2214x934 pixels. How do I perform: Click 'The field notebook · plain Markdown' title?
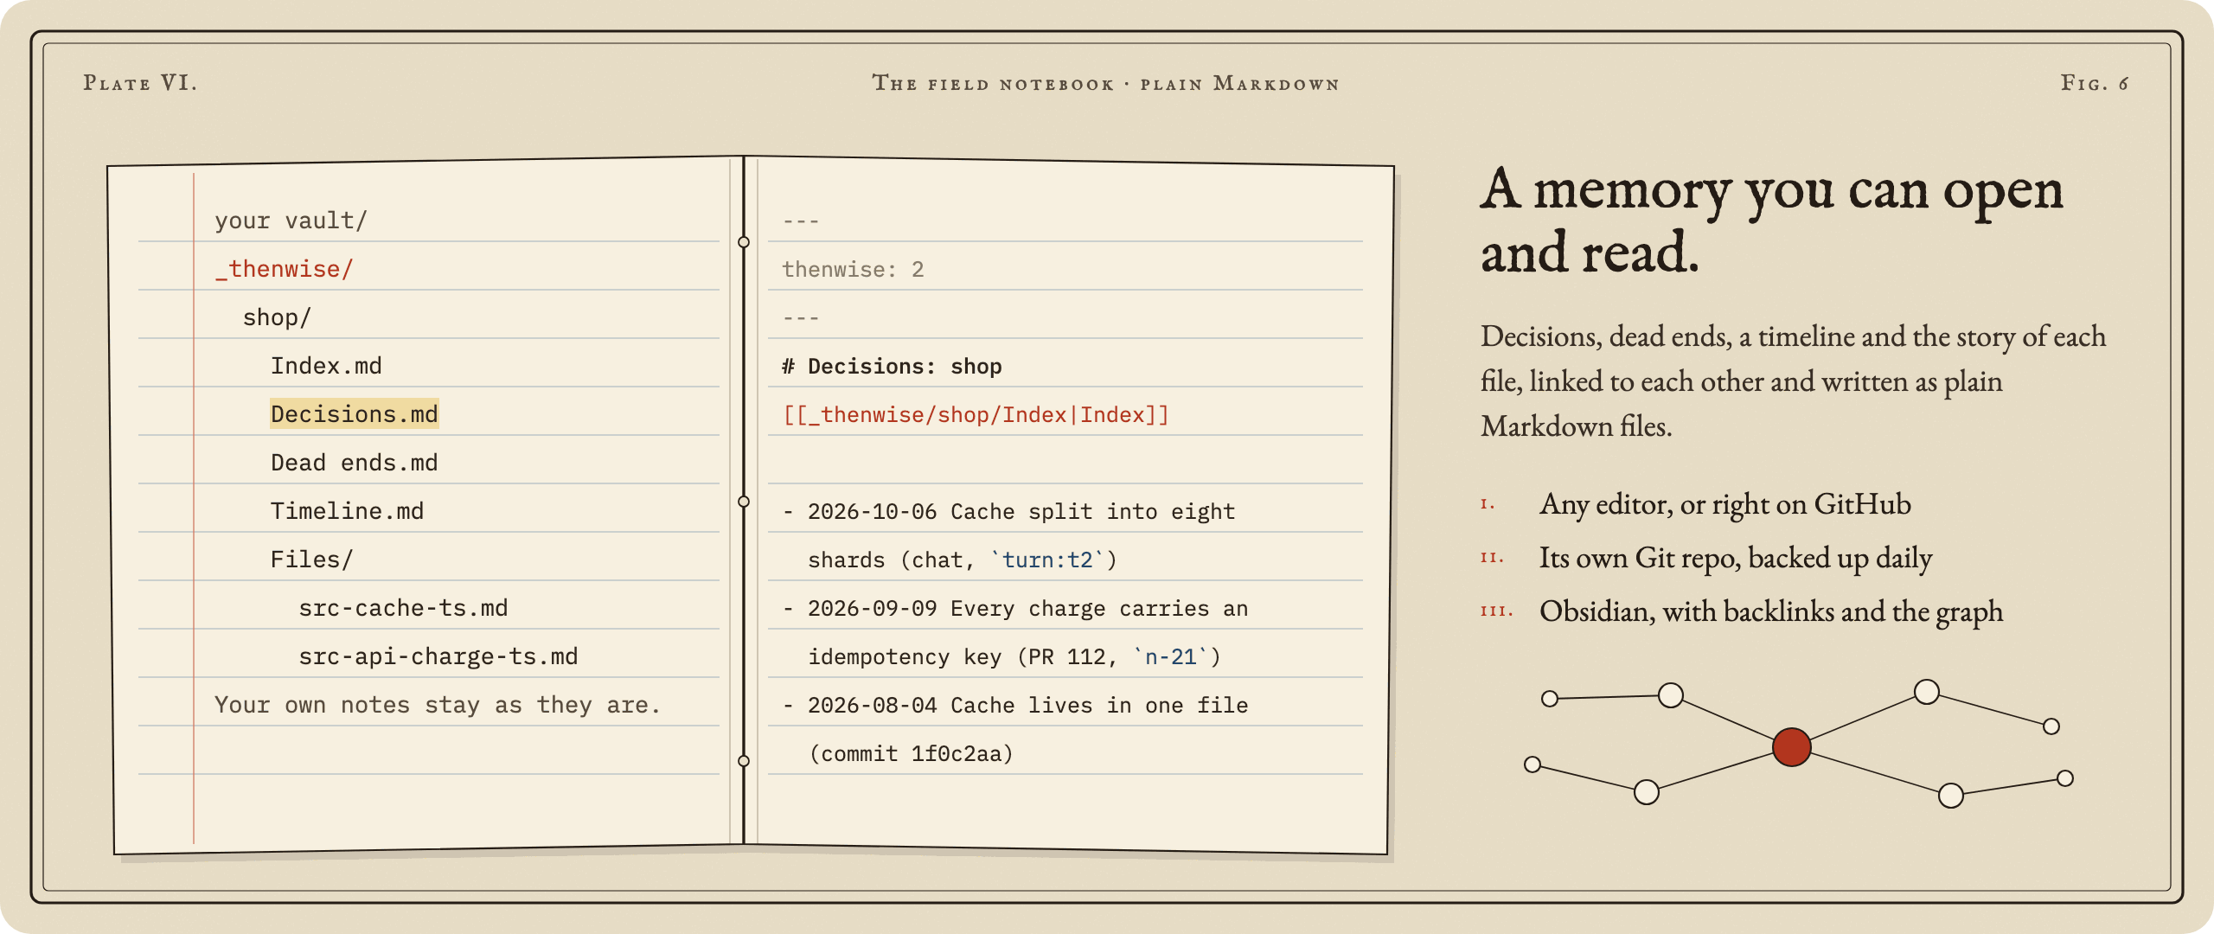pos(1105,83)
